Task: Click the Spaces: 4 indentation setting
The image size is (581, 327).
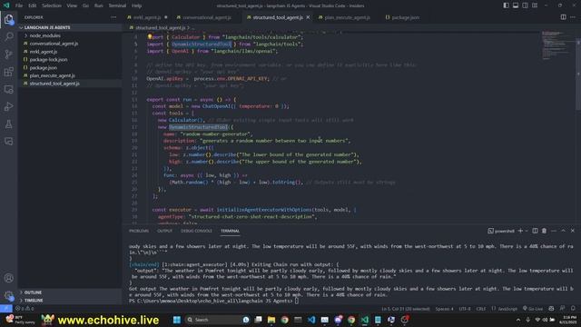Action: pos(444,309)
